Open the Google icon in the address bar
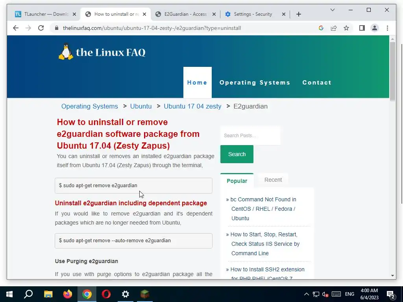 click(x=321, y=28)
